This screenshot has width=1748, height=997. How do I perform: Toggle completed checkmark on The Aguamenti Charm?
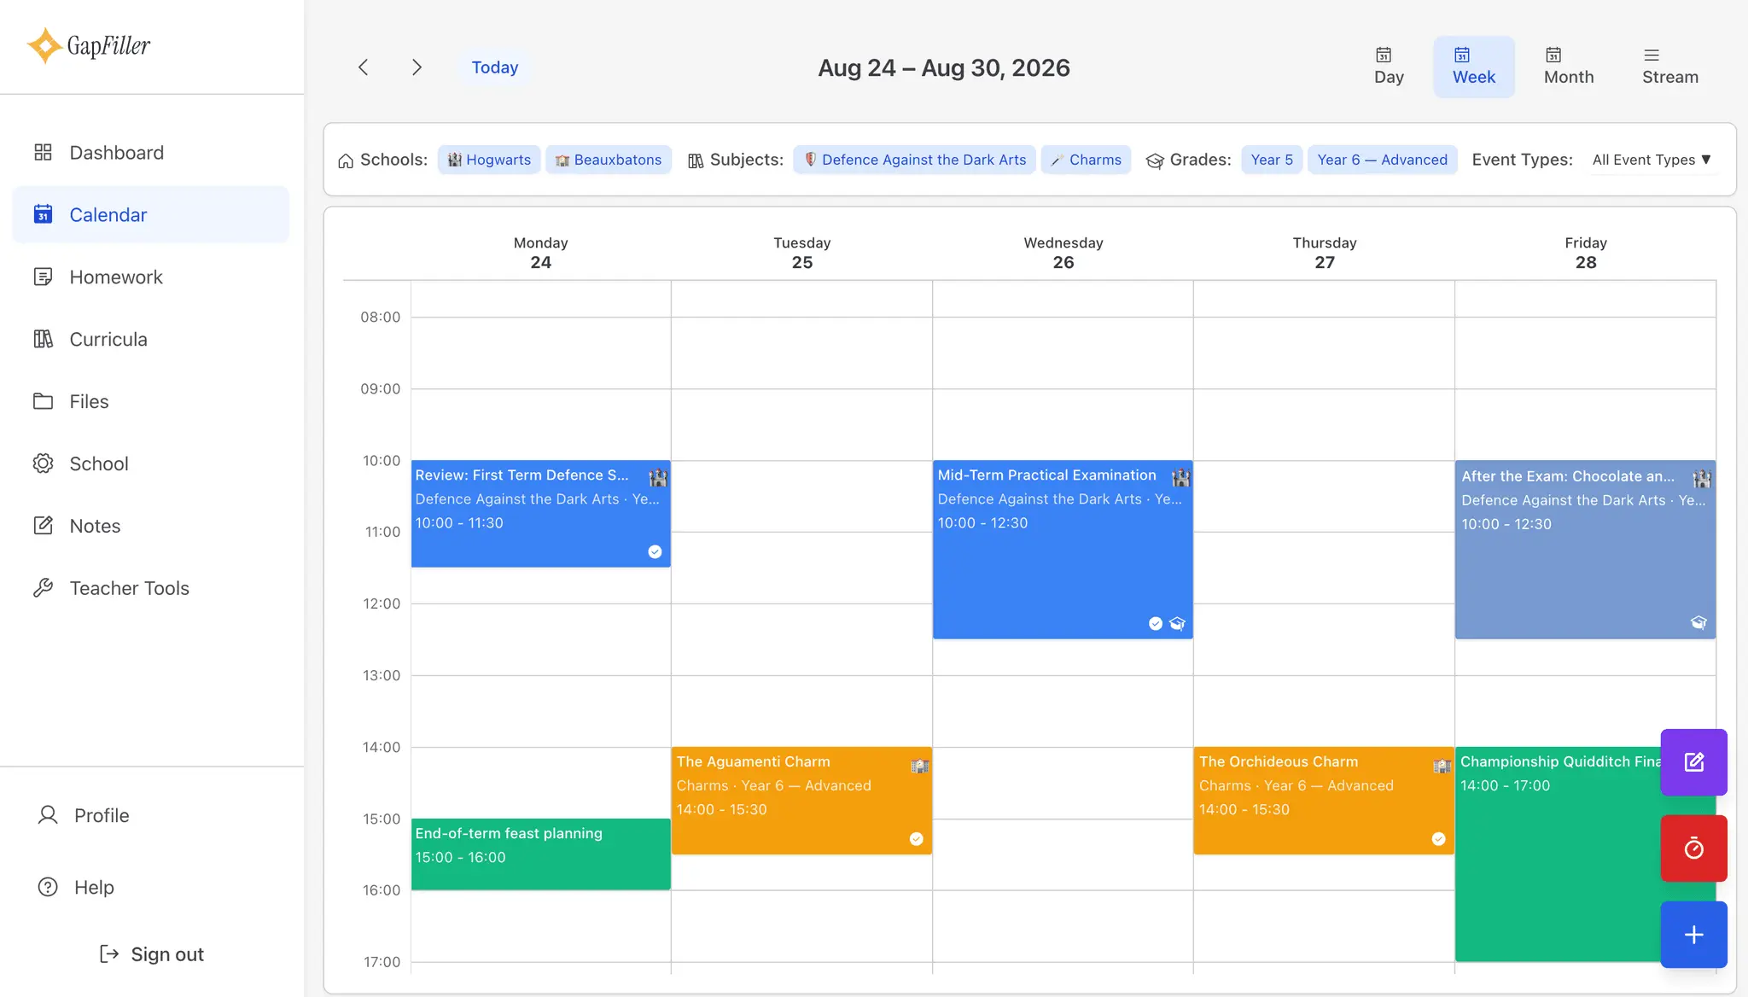click(x=916, y=839)
